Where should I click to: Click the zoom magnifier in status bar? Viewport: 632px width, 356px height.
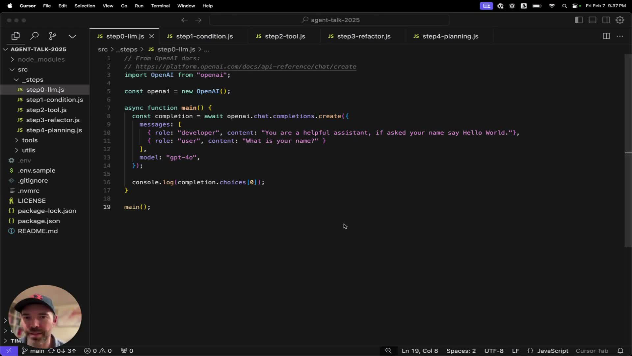click(x=388, y=351)
